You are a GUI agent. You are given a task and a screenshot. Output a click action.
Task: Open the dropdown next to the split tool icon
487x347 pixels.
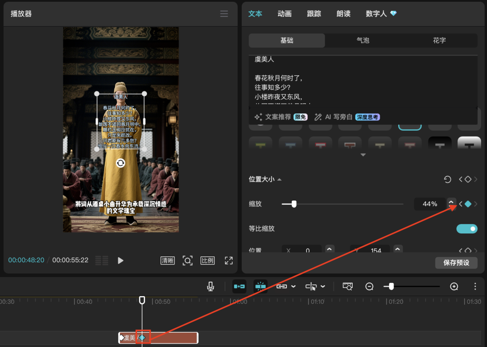[322, 286]
